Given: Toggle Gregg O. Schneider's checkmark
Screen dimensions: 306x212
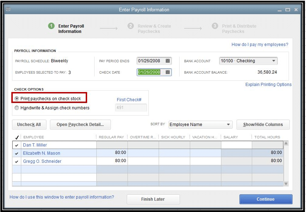Looking at the screenshot, I should [x=17, y=161].
